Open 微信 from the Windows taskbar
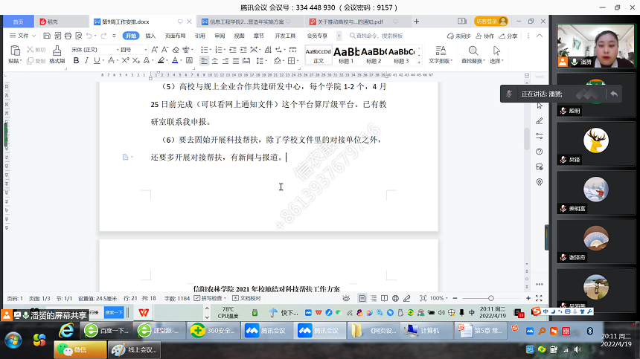 [76, 349]
